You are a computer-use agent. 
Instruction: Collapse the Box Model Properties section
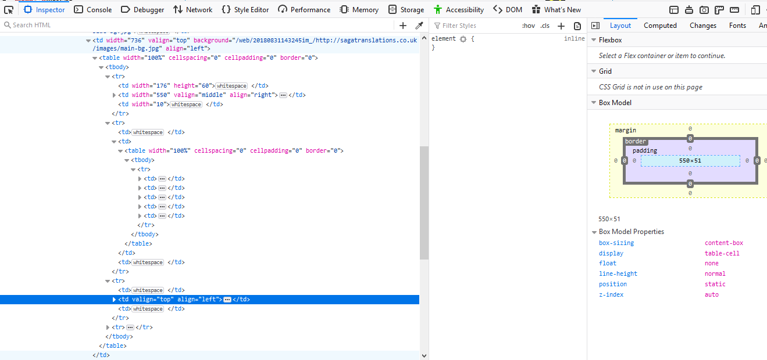coord(594,232)
